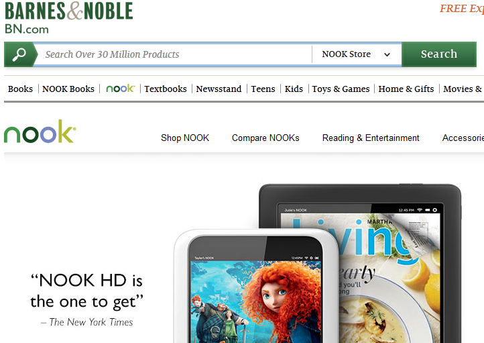Go to the Textbooks section
This screenshot has width=484, height=343.
point(166,89)
